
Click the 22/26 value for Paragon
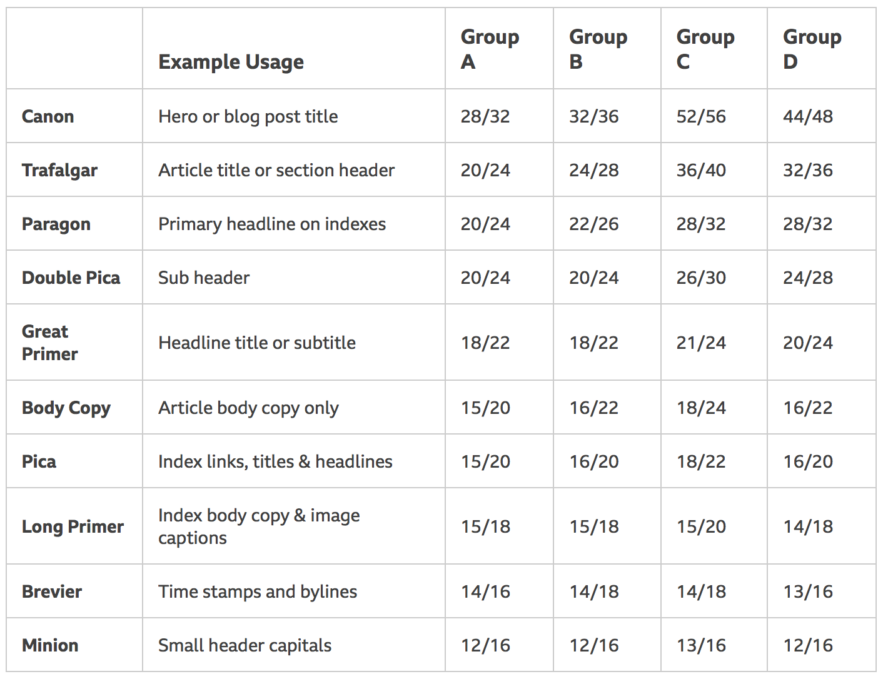593,224
